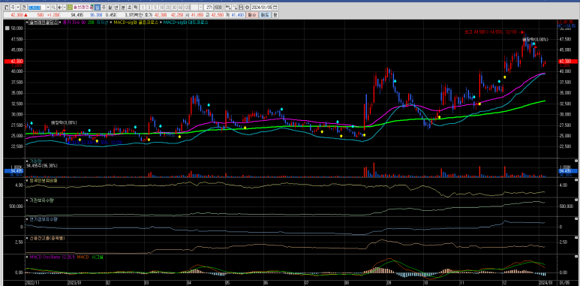The width and height of the screenshot is (580, 286).
Task: Select the 틱 tick period button
Action: click(136, 8)
